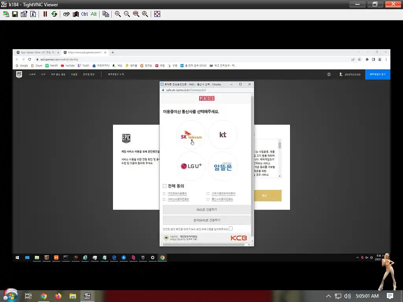Viewport: 403px width, 302px height.
Task: Switch to the Epic Games Store browser tab
Action: [37, 52]
